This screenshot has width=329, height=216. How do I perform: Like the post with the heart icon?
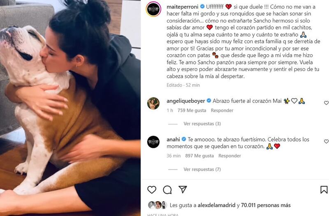coord(152,190)
